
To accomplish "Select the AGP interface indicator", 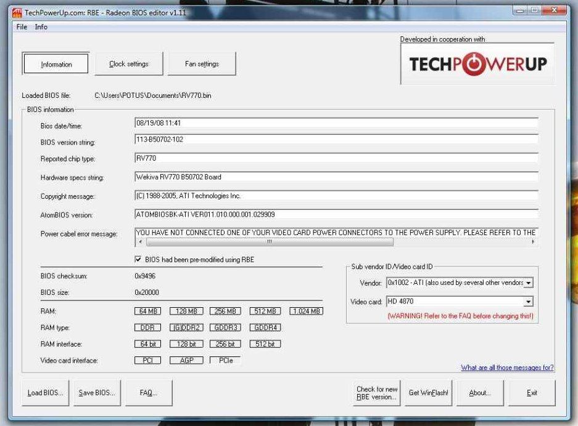I will (186, 361).
